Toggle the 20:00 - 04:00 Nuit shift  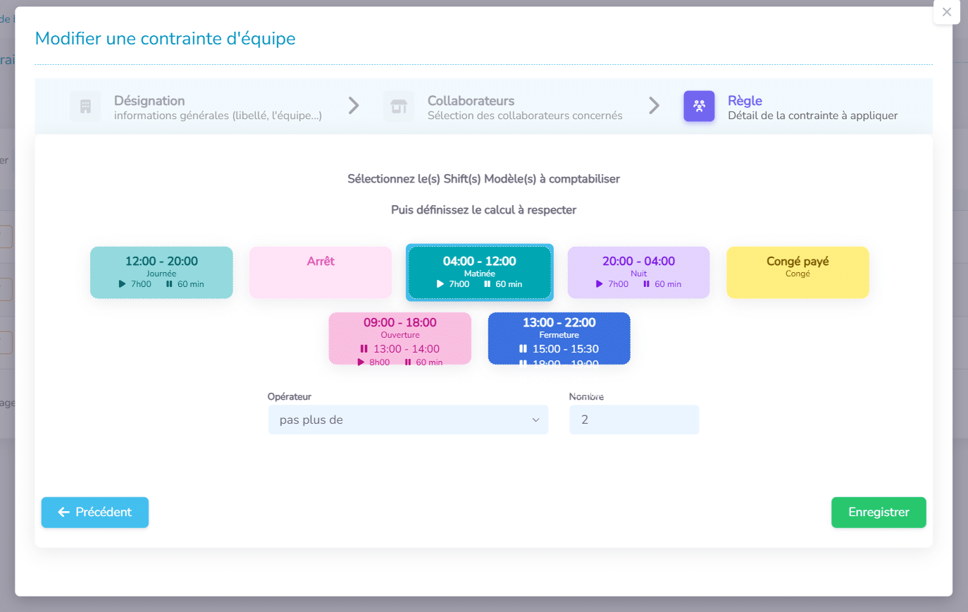639,272
